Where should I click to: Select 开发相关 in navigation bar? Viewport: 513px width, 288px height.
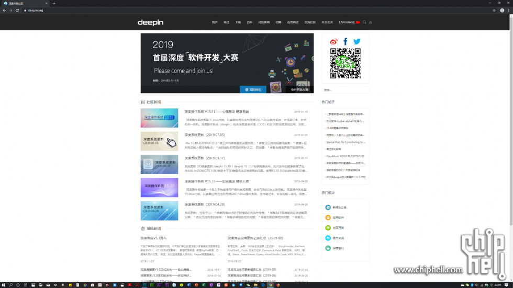[x=327, y=22]
